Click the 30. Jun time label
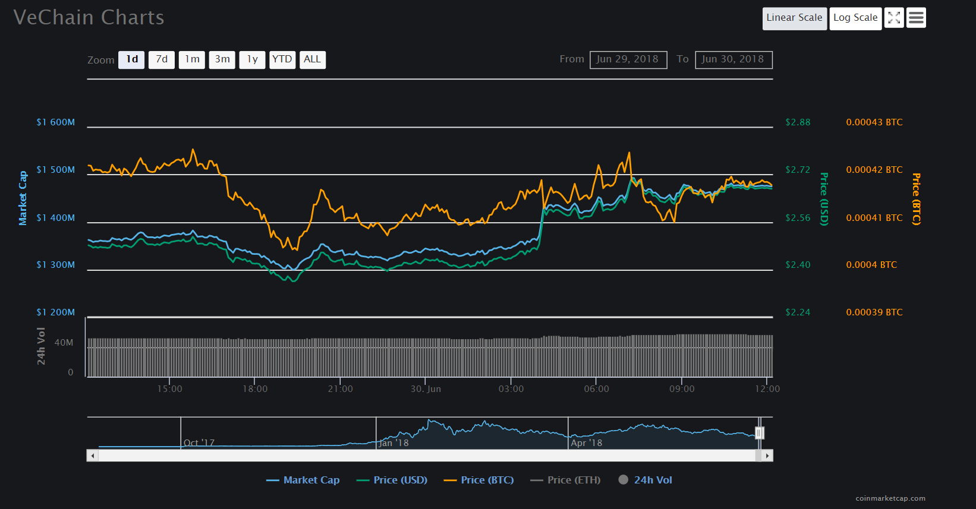The height and width of the screenshot is (509, 976). pyautogui.click(x=426, y=389)
